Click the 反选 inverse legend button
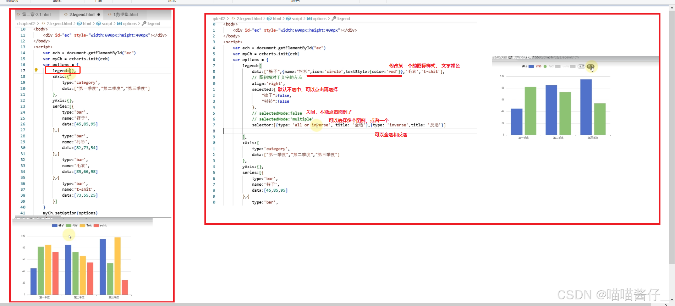 (591, 66)
